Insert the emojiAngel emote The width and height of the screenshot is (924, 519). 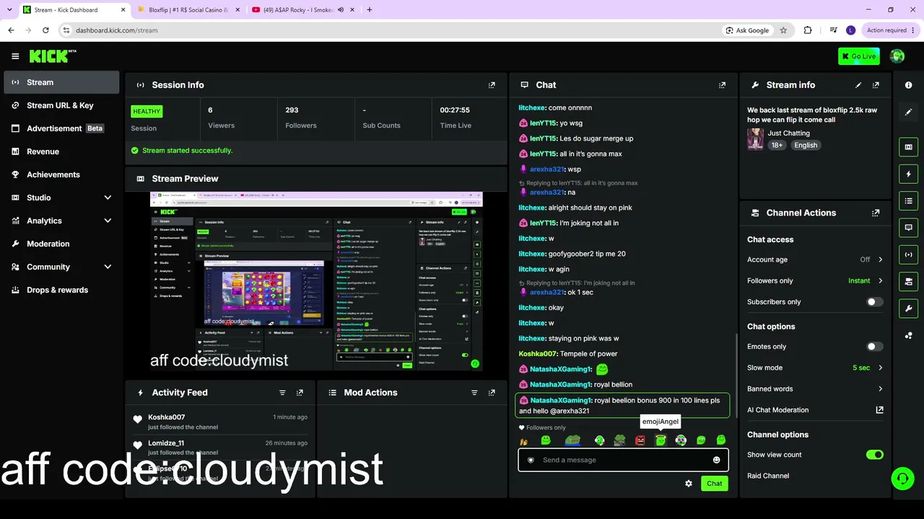coord(661,440)
